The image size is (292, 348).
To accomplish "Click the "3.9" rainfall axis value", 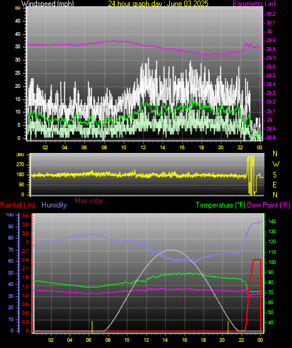I will tap(26, 216).
